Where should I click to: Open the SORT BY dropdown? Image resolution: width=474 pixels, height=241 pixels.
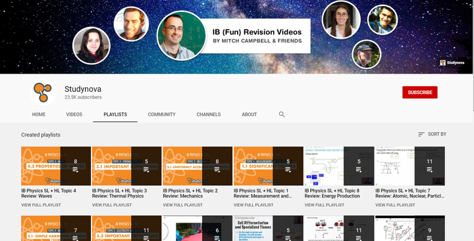(x=433, y=134)
